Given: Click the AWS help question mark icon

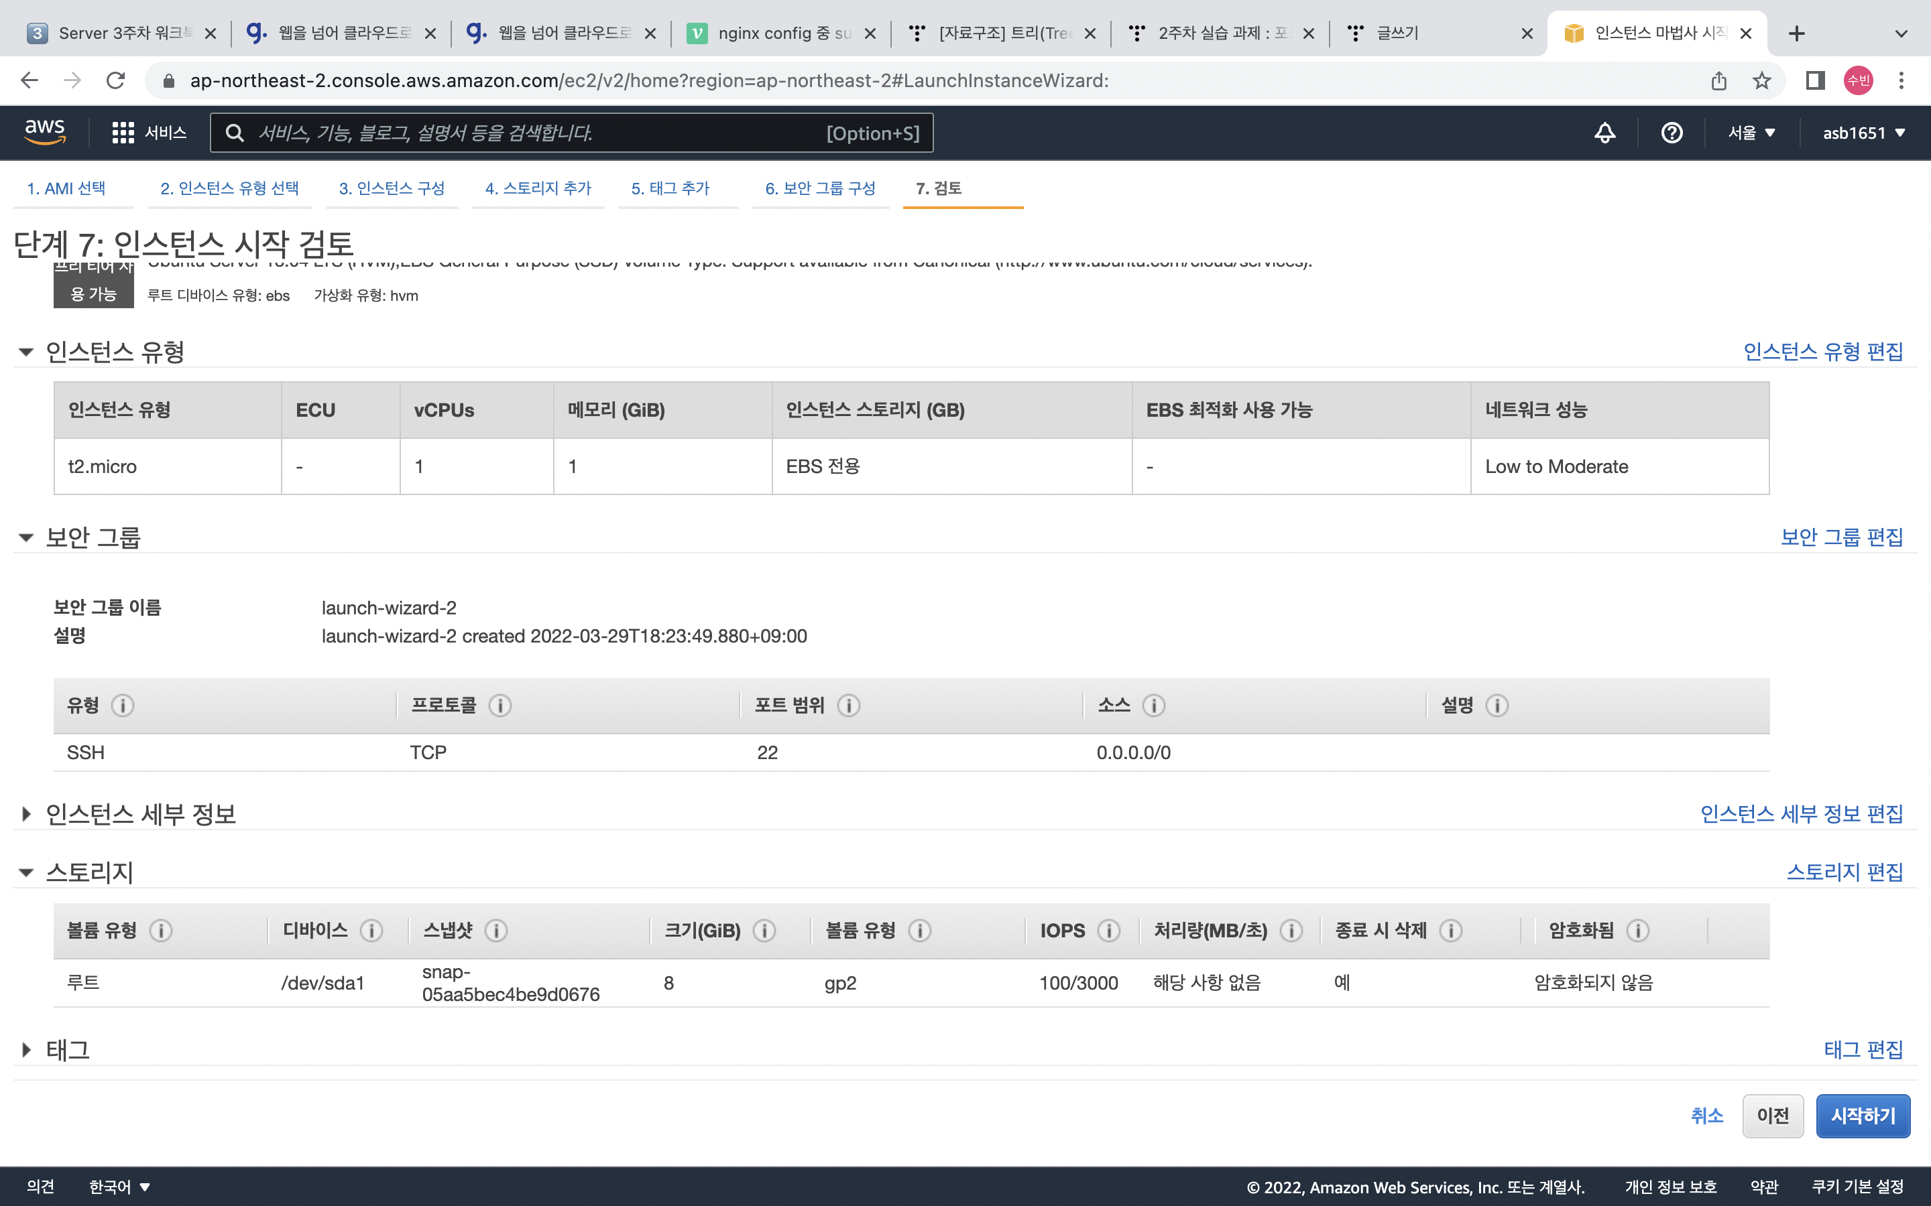Looking at the screenshot, I should (x=1671, y=133).
